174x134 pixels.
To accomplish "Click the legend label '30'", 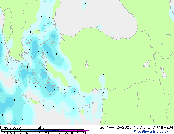I will 60,133.
